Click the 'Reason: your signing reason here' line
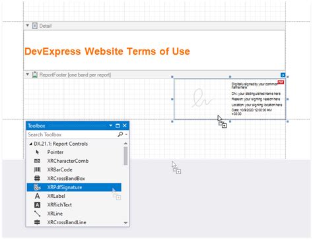313x240 pixels. 256,99
